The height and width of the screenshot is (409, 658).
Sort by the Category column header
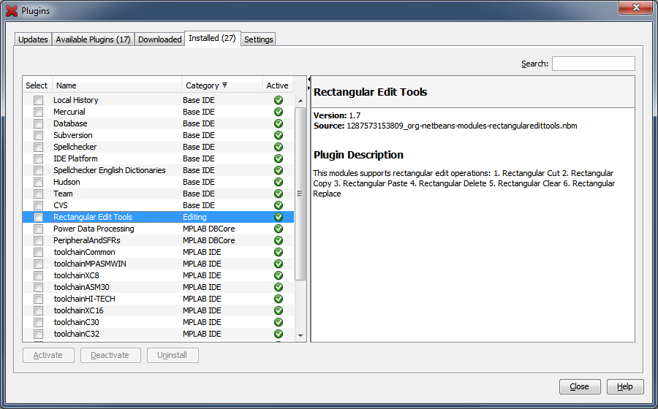[207, 85]
